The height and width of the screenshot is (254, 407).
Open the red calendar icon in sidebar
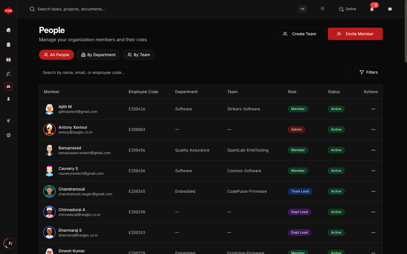[8, 59]
